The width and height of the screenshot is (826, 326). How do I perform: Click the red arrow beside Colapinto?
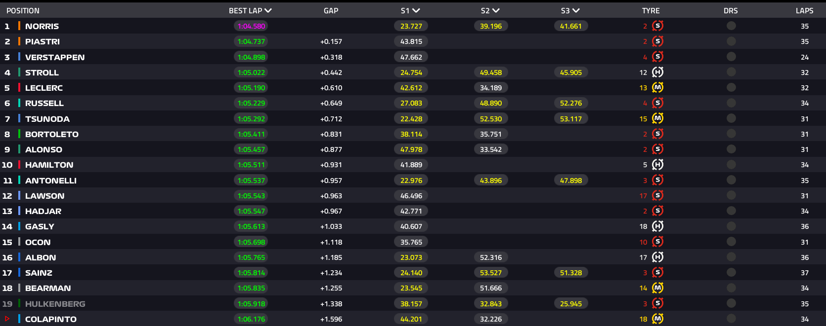coord(7,319)
